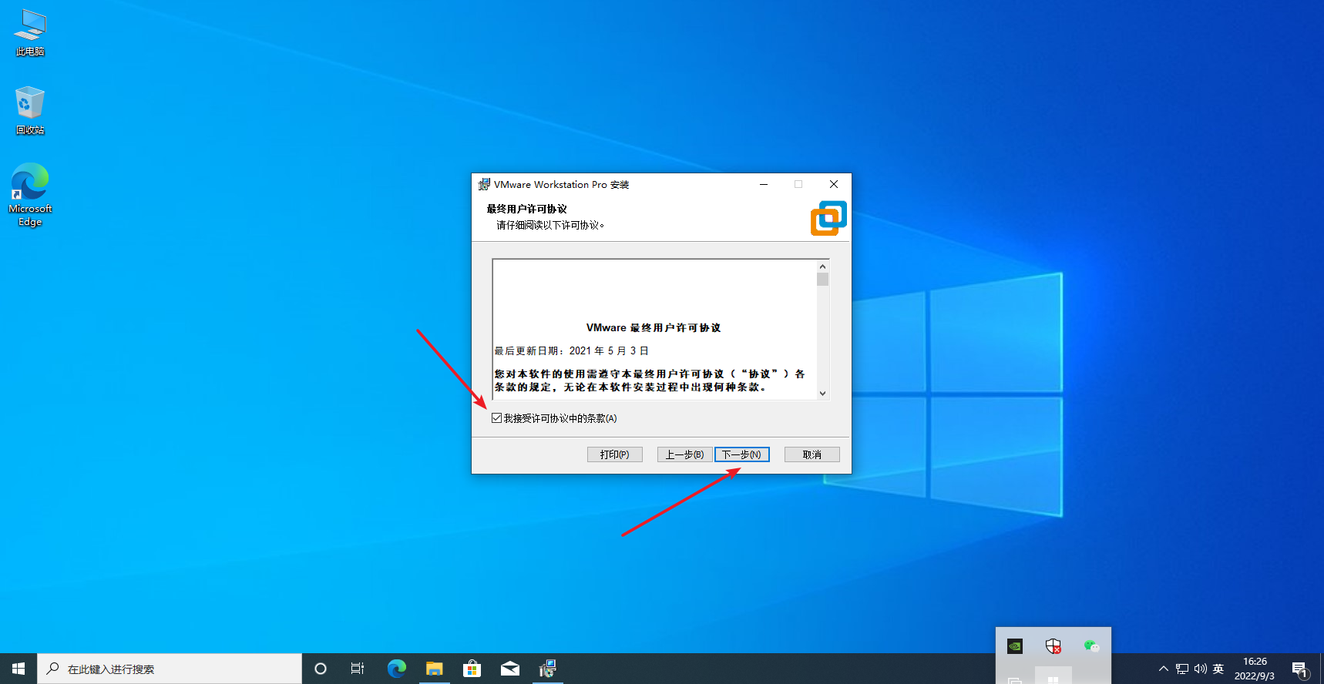Click the 最后更新日期 line in the license
Image resolution: width=1324 pixels, height=684 pixels.
point(571,350)
